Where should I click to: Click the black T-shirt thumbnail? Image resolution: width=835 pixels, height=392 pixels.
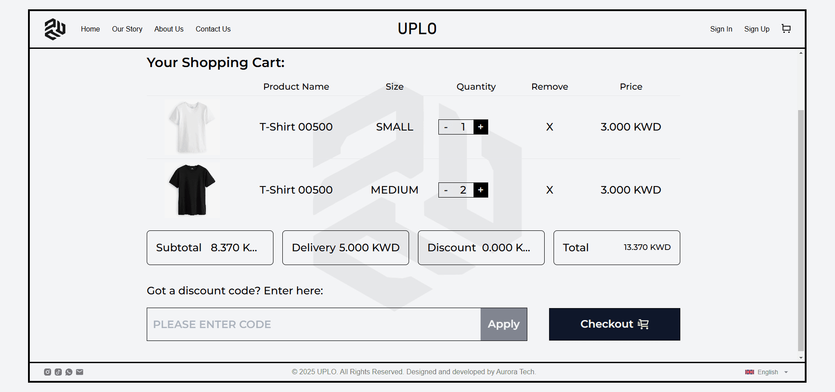[x=192, y=190]
